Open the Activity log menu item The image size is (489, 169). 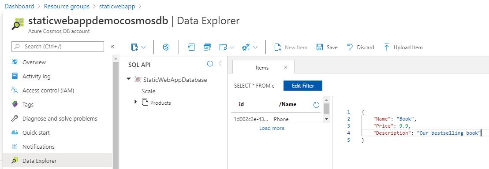[37, 76]
